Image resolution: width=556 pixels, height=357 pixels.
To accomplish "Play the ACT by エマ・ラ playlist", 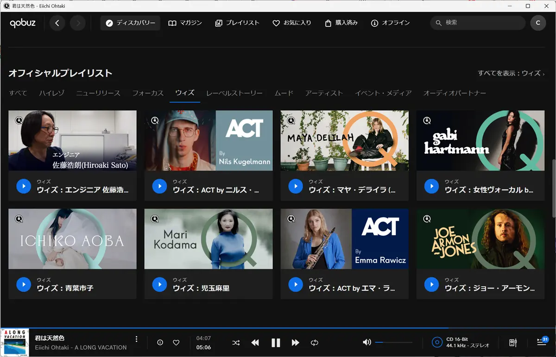I will click(x=296, y=284).
